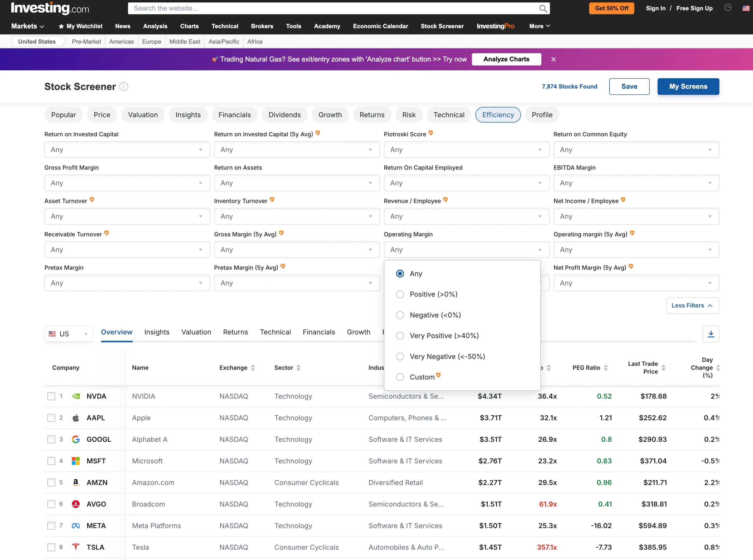Image resolution: width=753 pixels, height=560 pixels.
Task: Check the checkbox on the NVIDIA row
Action: (x=51, y=396)
